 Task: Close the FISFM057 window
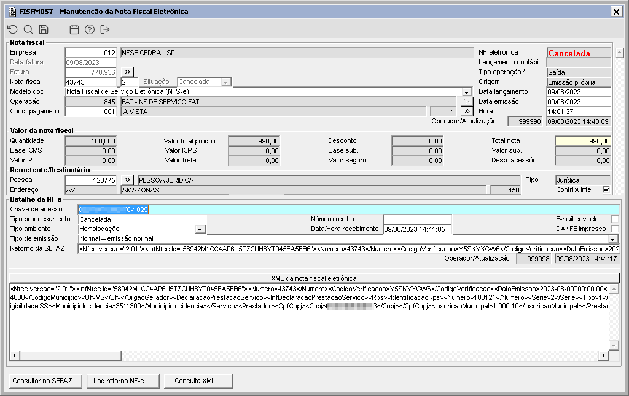tap(616, 12)
